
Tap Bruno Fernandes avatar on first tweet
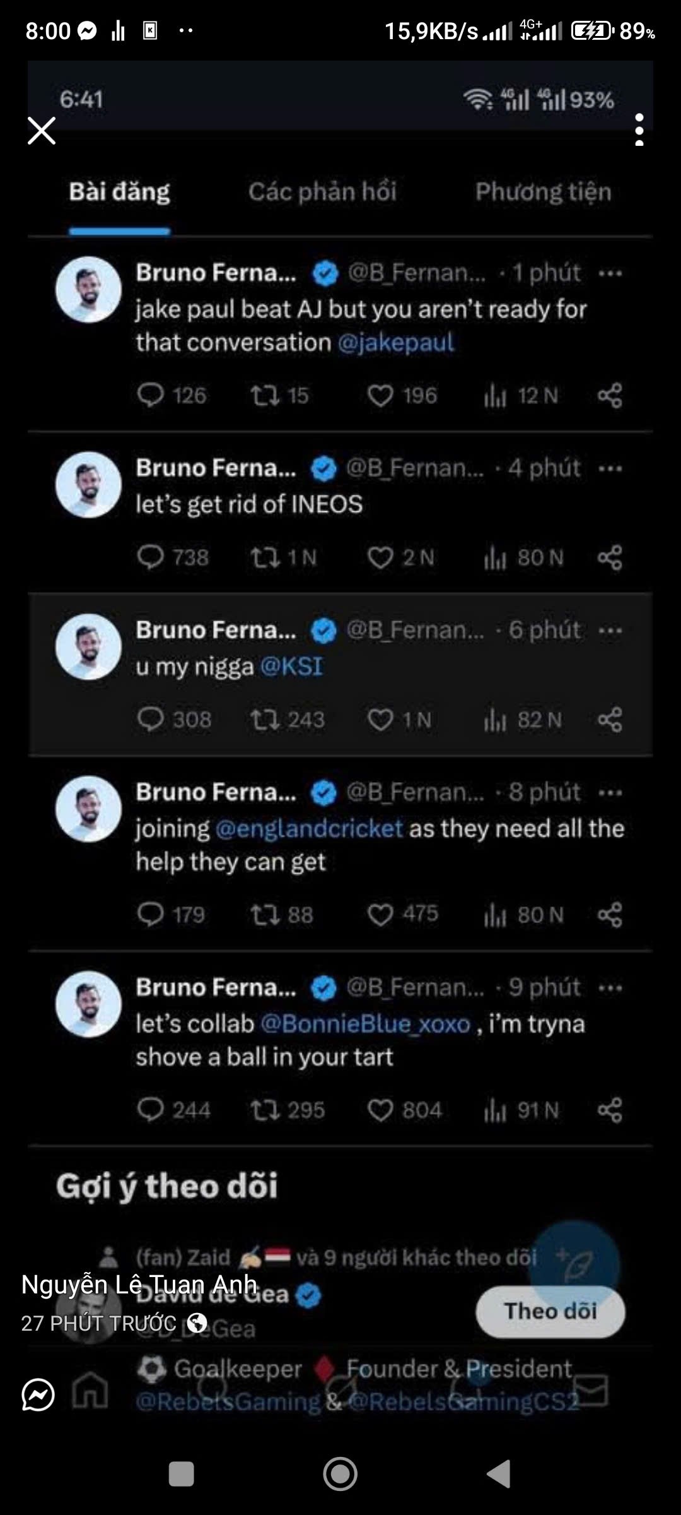coord(88,290)
